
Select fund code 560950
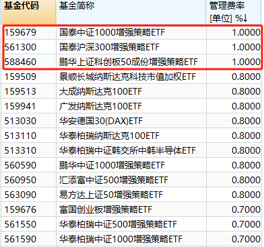[20, 180]
